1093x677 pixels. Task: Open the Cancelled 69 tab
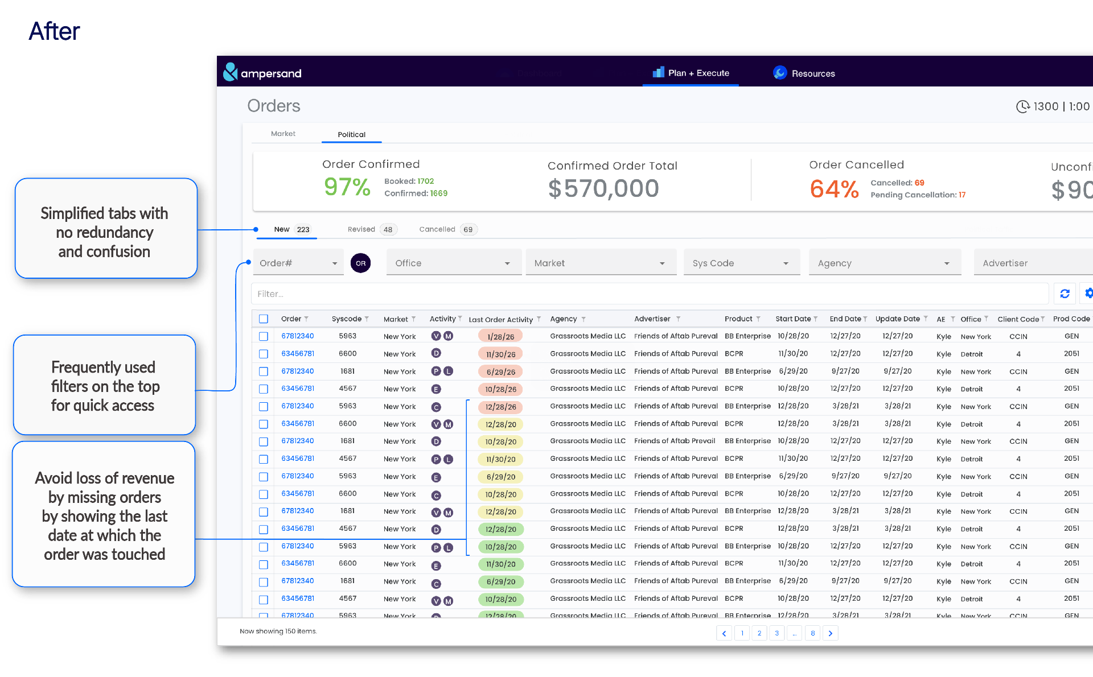coord(447,229)
